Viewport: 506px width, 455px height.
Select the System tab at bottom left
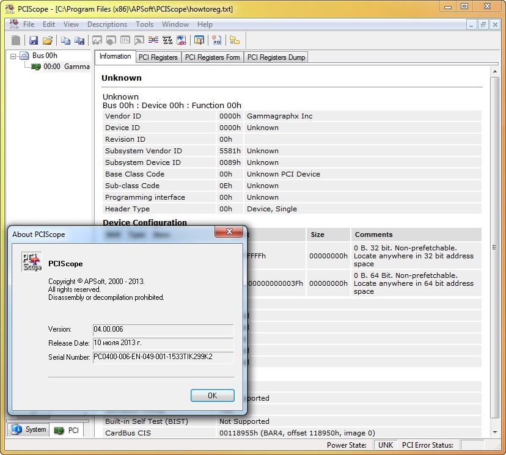pos(29,429)
